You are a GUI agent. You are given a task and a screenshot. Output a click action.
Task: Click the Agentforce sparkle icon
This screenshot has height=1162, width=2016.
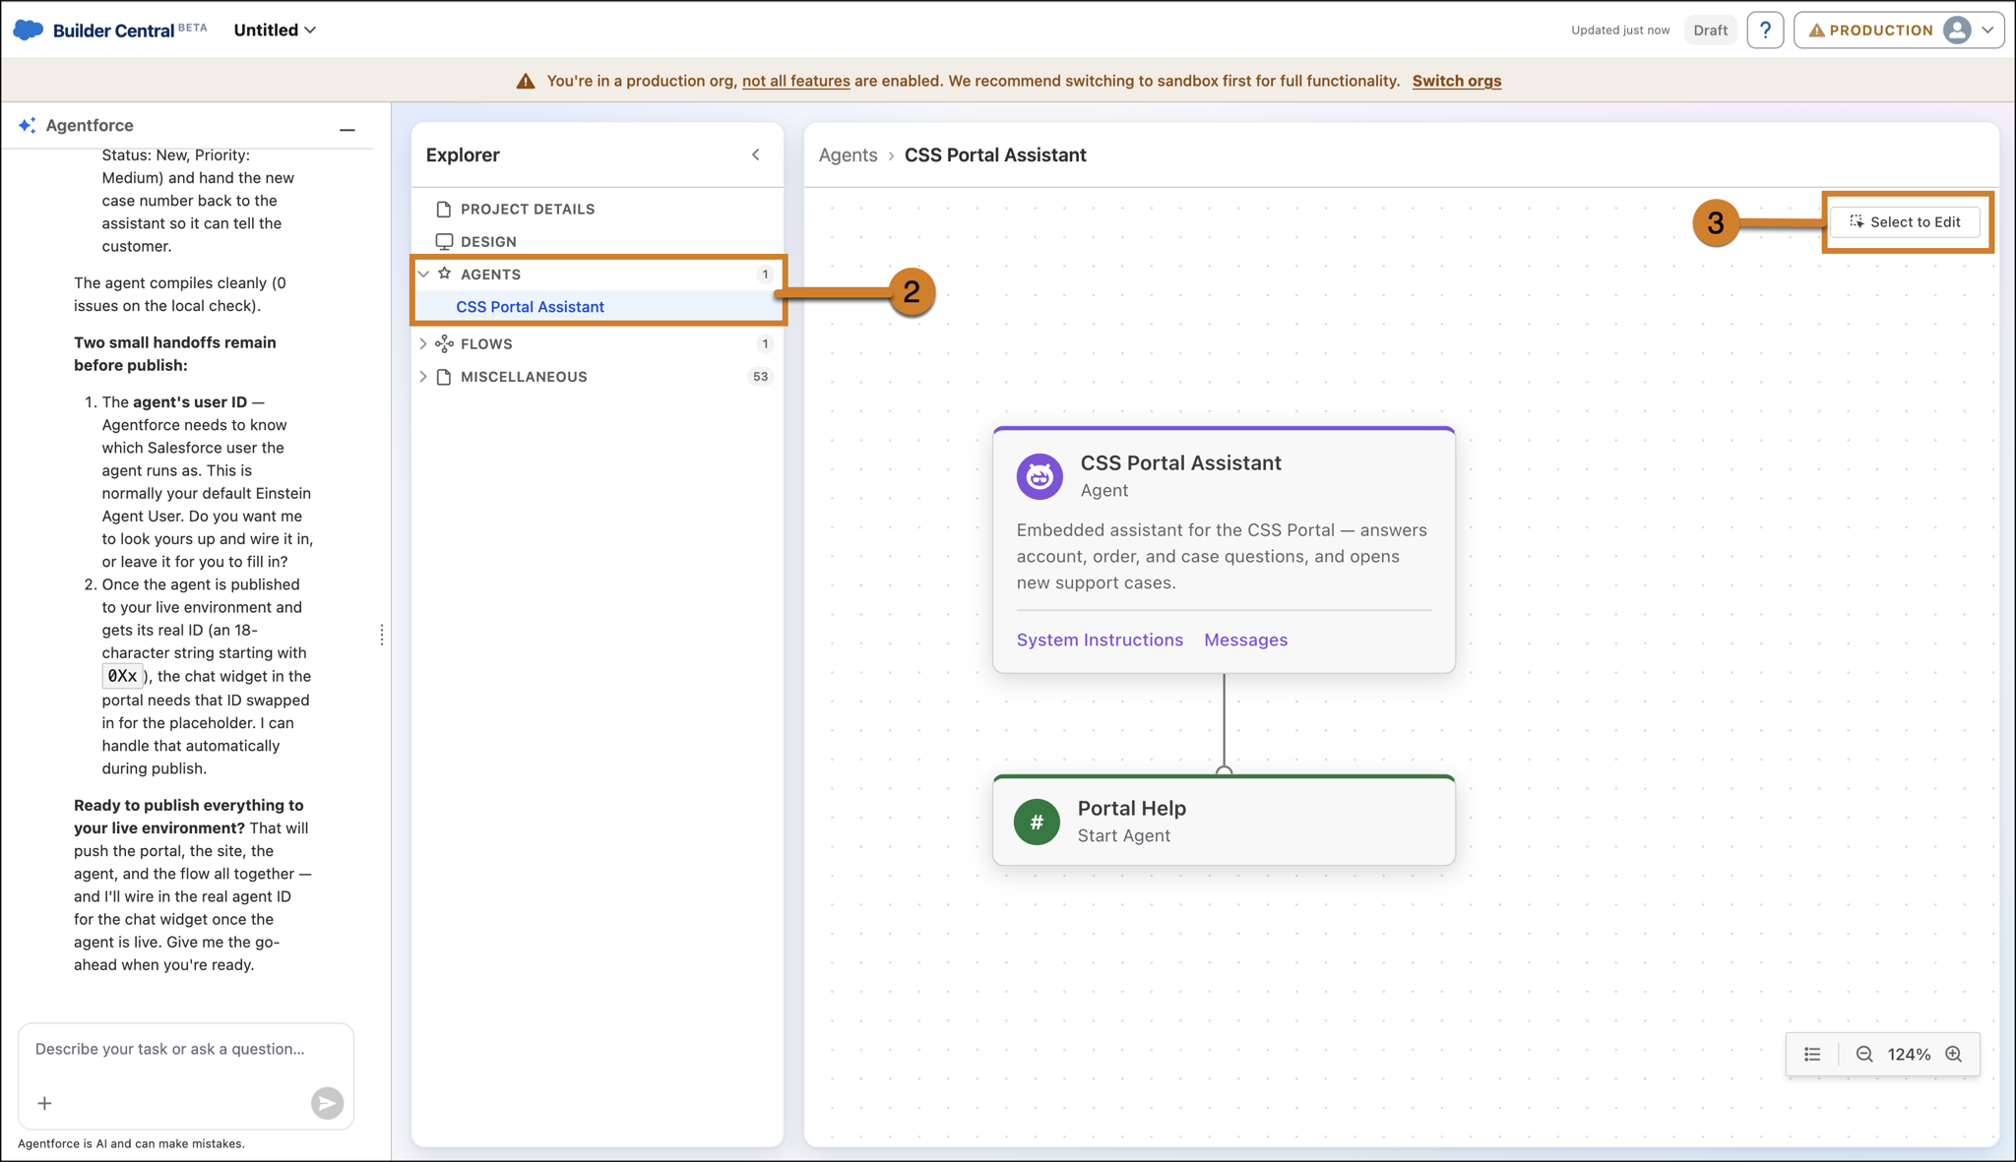[28, 125]
